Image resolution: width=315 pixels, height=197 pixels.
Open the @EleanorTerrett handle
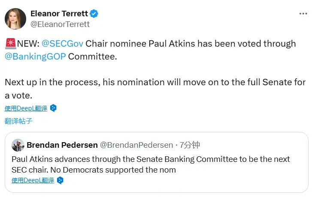pos(60,24)
